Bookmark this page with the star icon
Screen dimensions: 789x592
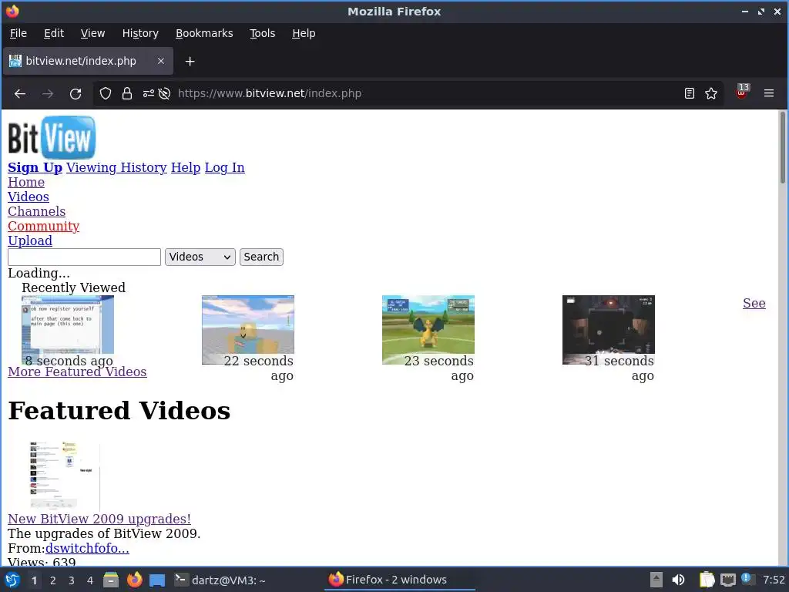[711, 93]
